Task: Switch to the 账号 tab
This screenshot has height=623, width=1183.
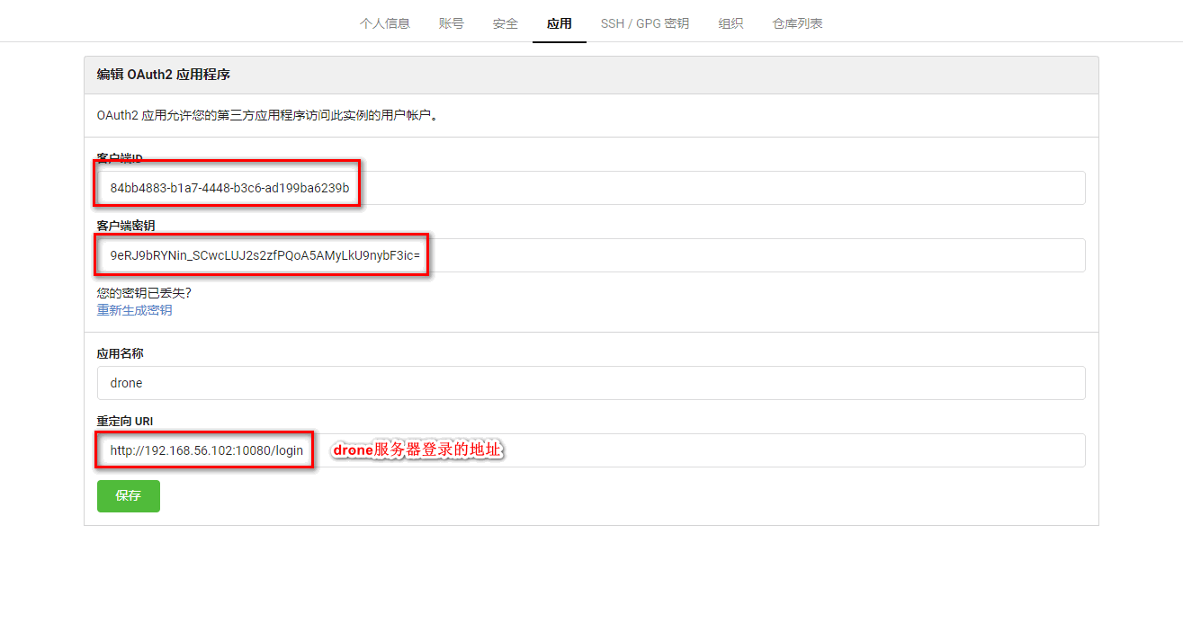Action: point(452,23)
